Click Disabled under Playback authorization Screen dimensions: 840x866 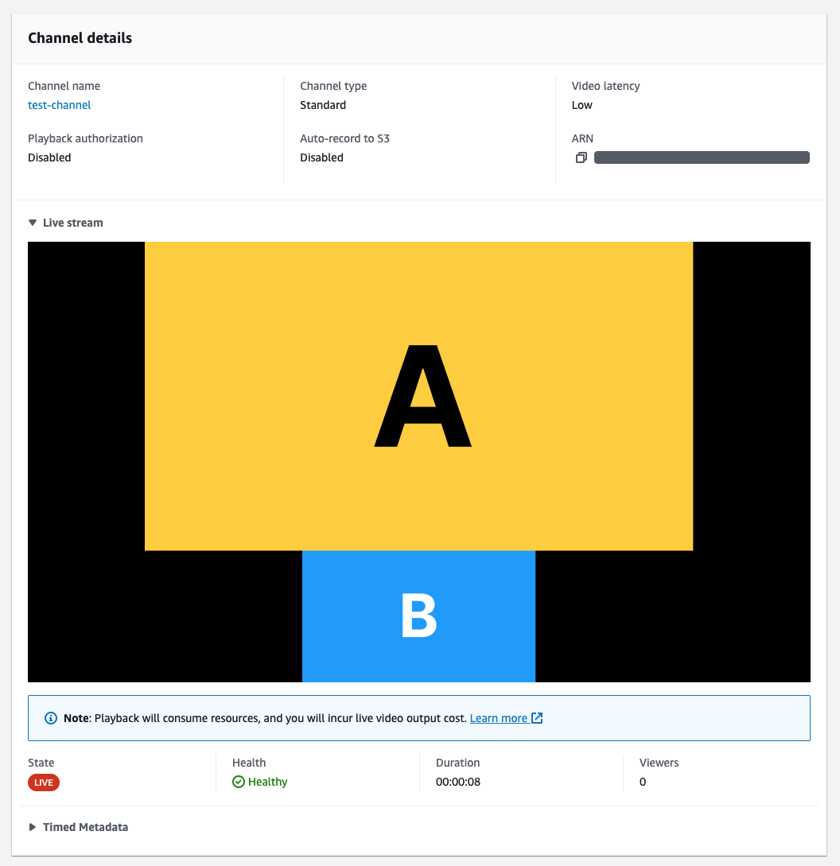[49, 157]
